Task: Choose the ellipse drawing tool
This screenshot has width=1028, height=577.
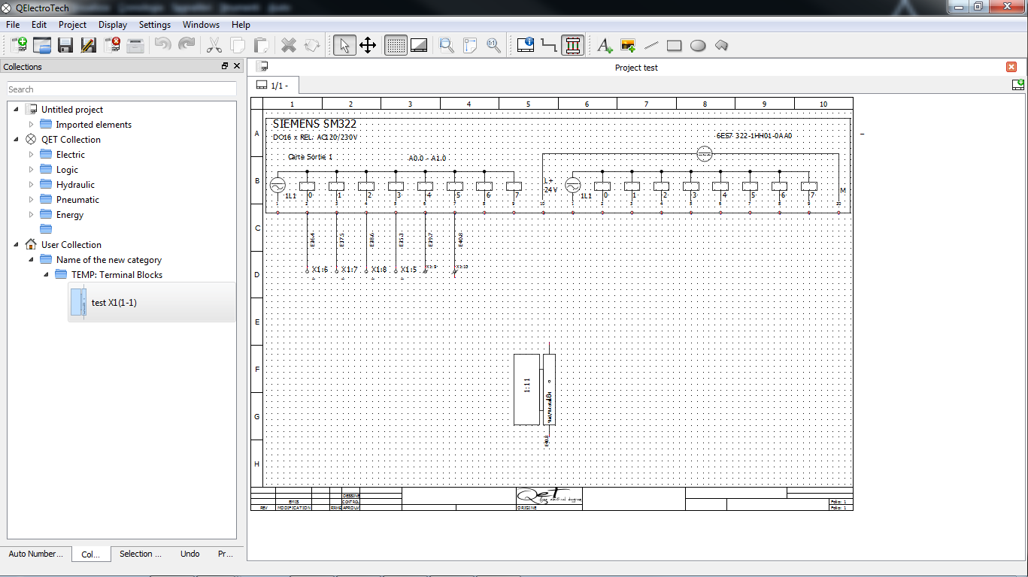Action: click(x=698, y=45)
